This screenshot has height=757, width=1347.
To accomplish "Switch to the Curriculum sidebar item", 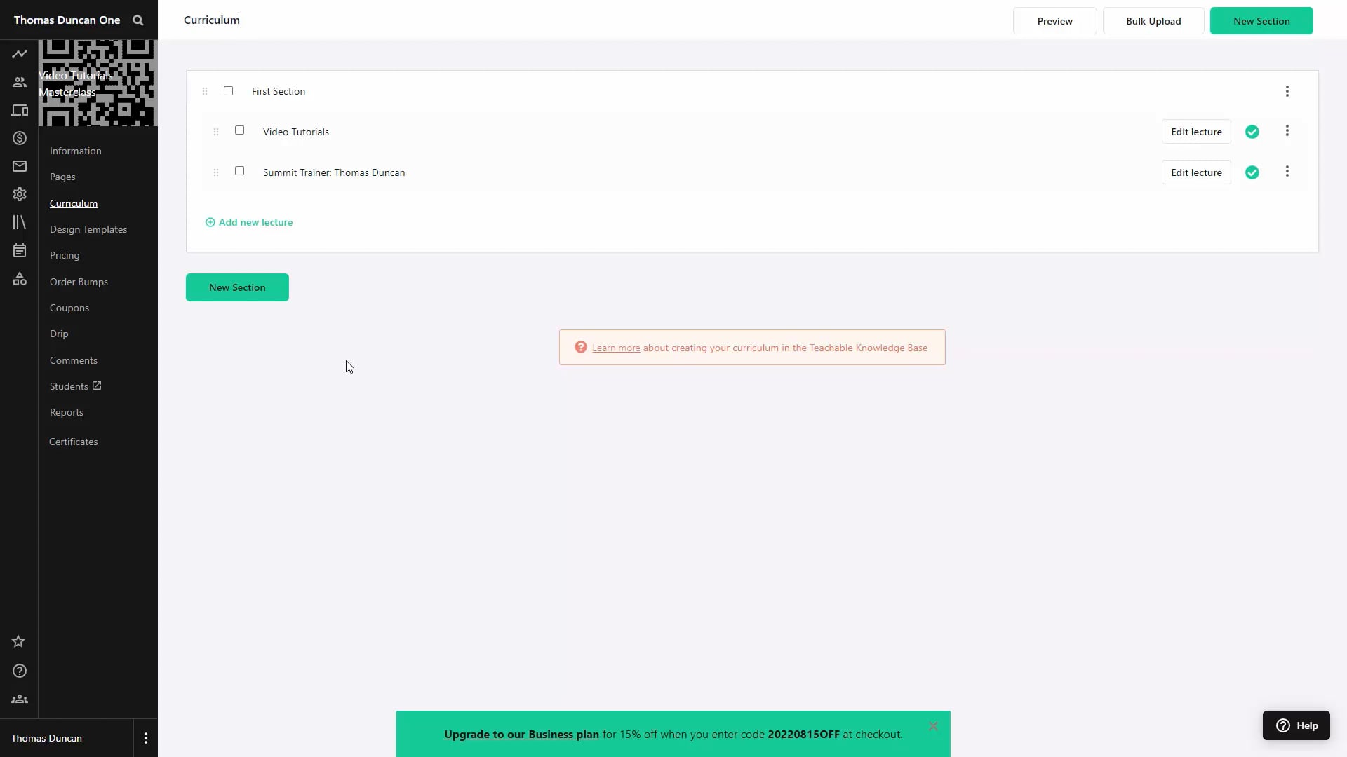I will click(x=74, y=203).
